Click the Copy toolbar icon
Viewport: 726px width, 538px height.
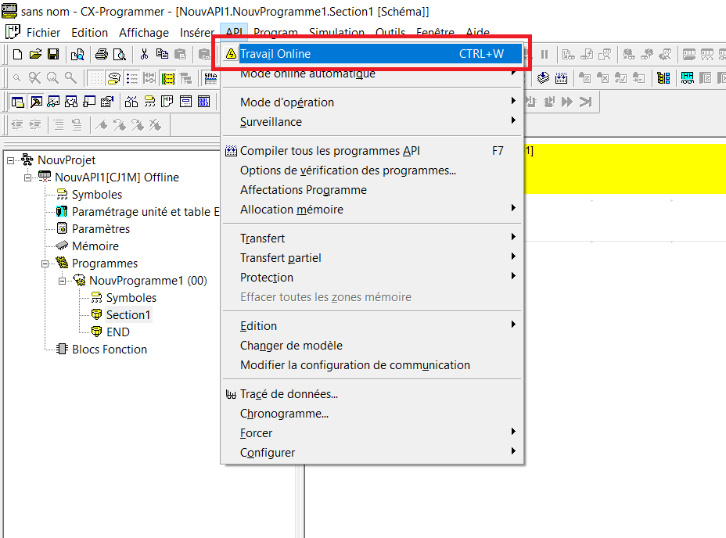pos(162,54)
